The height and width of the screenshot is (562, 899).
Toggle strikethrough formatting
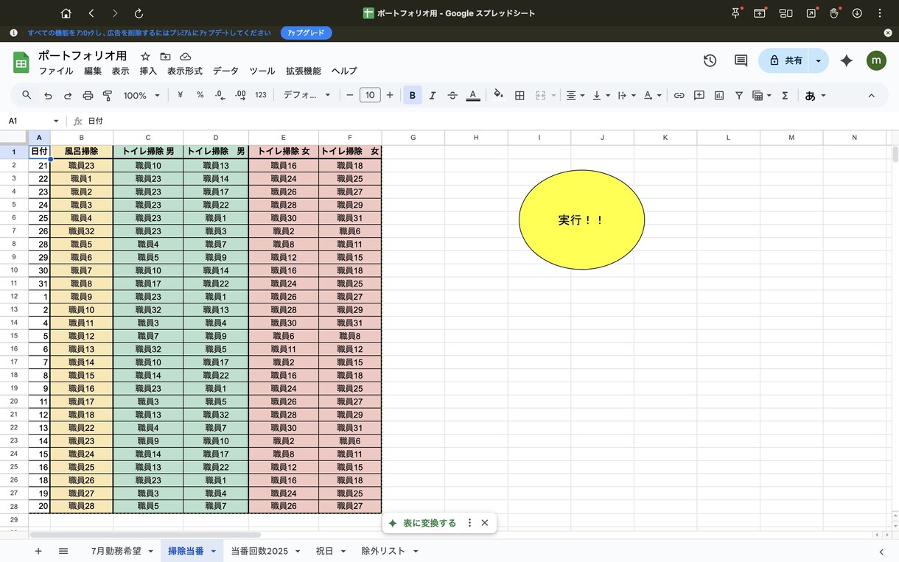[452, 95]
